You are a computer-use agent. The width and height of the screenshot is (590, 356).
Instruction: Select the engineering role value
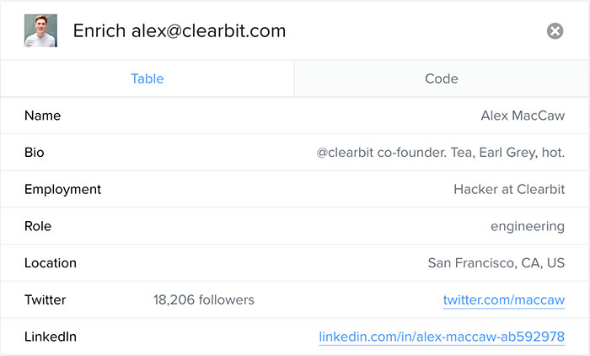pos(528,226)
